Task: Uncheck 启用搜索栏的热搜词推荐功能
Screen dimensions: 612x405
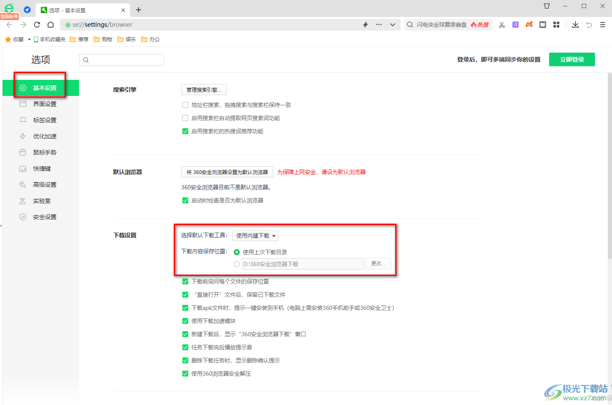Action: click(185, 131)
